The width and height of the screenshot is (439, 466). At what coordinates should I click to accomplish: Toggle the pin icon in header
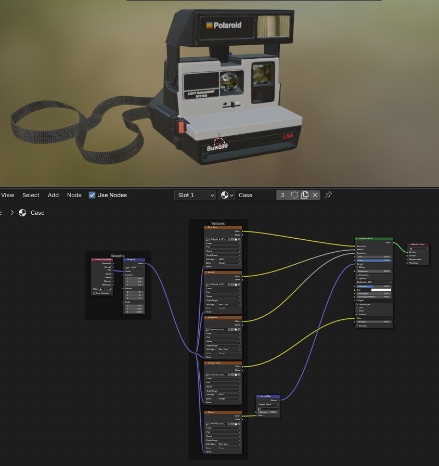point(328,195)
